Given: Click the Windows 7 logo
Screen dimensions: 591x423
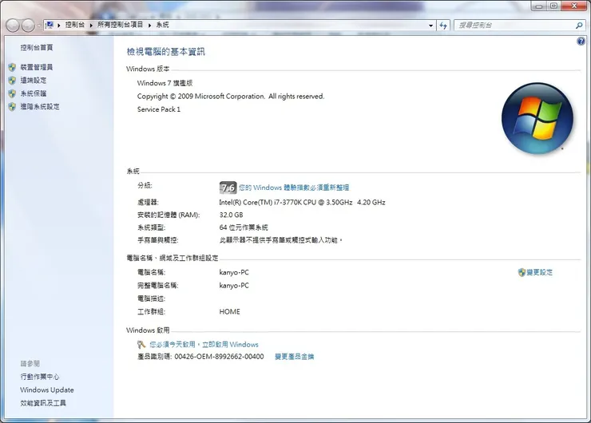Looking at the screenshot, I should 537,118.
